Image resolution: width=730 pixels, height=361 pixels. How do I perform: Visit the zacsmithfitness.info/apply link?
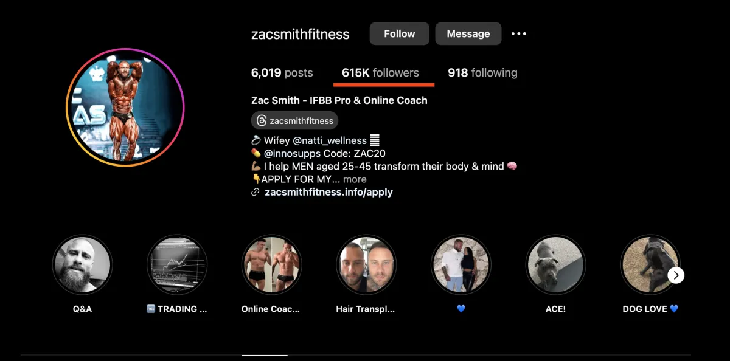point(329,192)
